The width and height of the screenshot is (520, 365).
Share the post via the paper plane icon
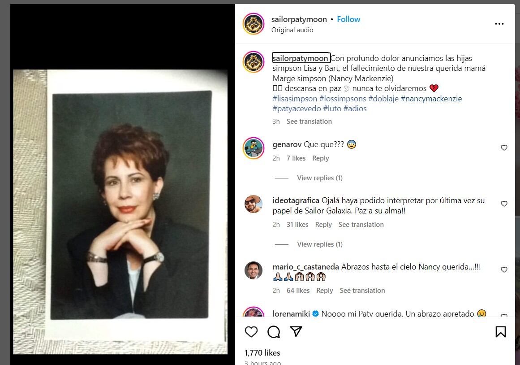point(296,331)
